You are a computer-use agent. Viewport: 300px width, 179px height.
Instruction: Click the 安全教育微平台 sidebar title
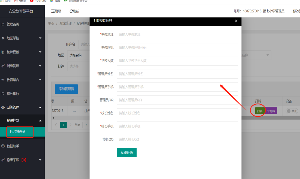click(x=21, y=11)
